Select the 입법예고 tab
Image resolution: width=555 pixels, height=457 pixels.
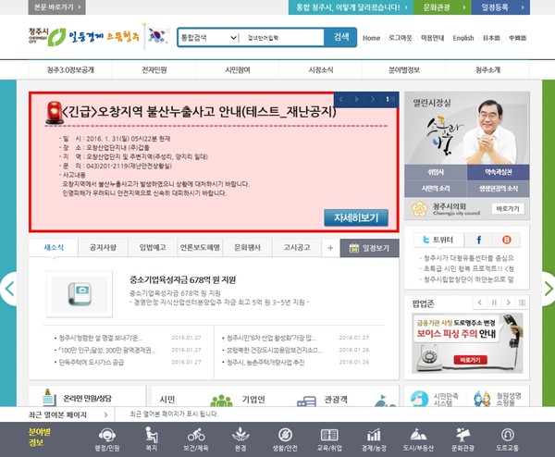coord(153,247)
